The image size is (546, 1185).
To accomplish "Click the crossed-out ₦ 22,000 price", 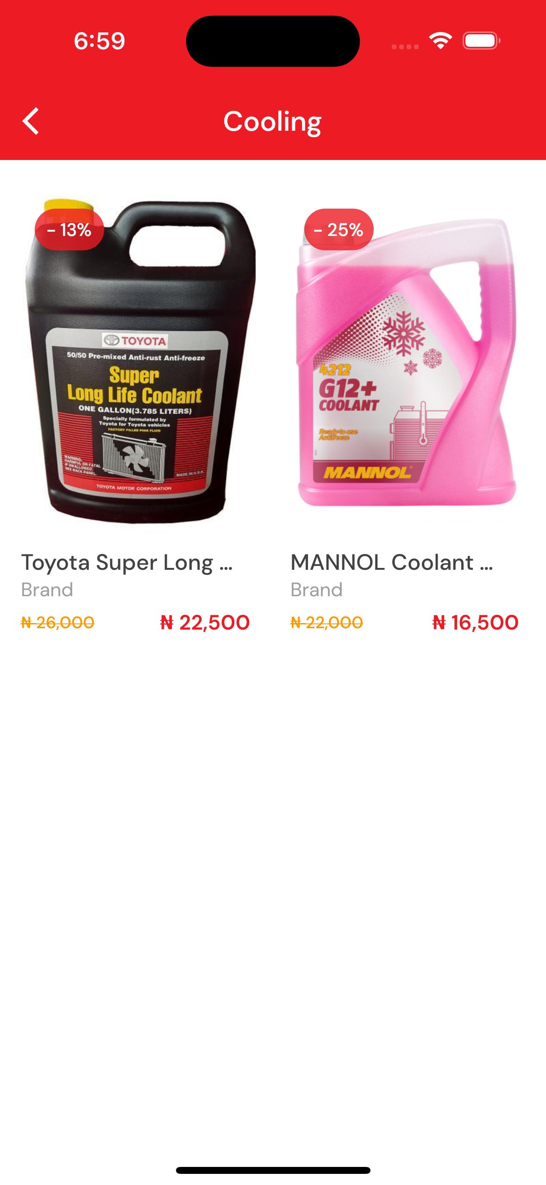I will tap(327, 622).
